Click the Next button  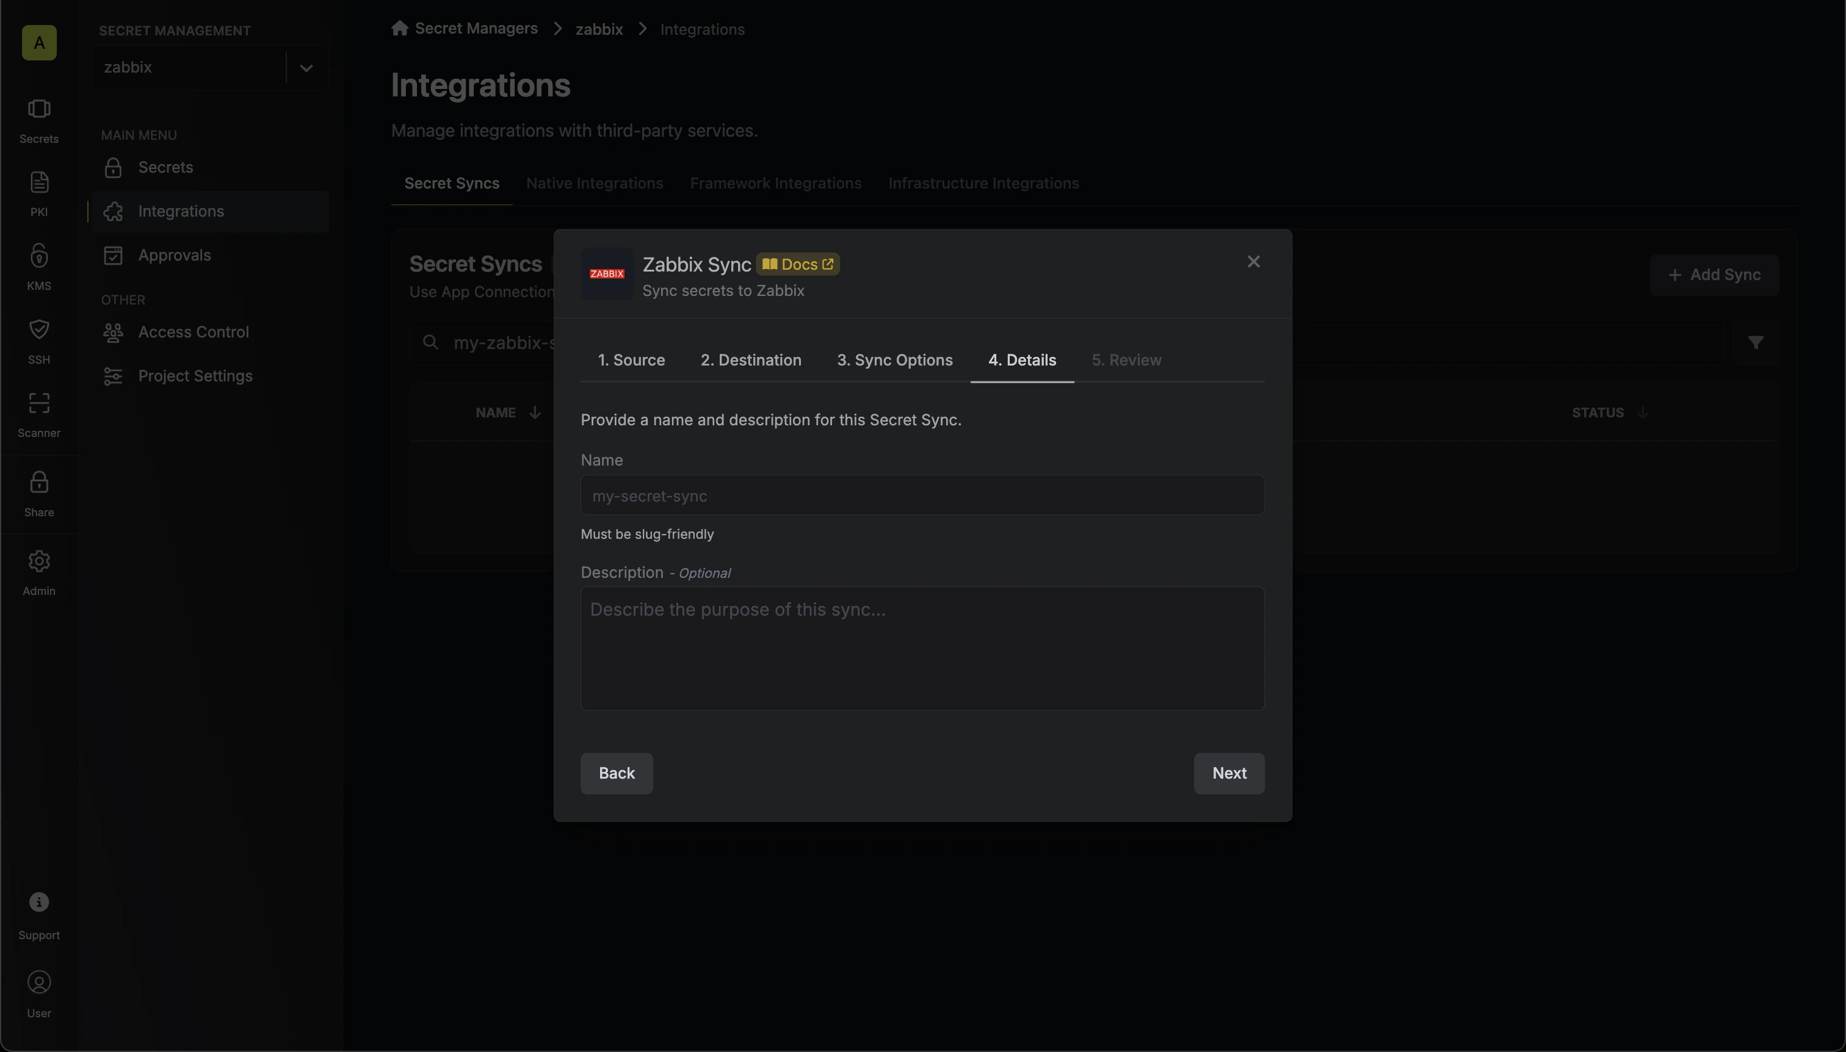tap(1229, 773)
